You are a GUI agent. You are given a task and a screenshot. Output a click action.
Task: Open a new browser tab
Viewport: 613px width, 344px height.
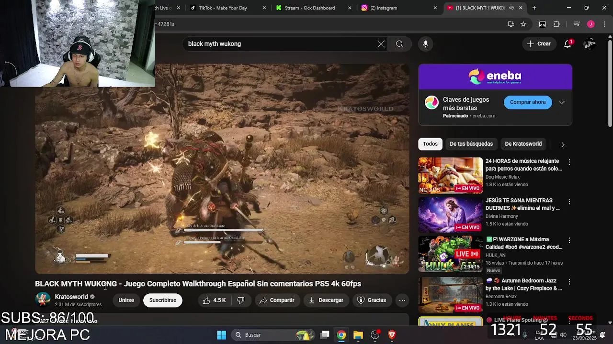pos(534,8)
